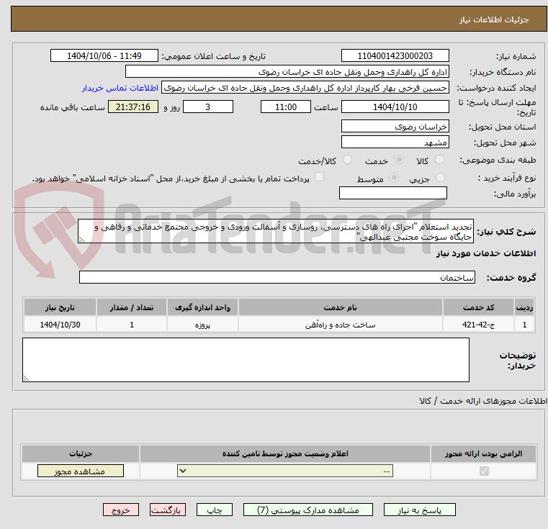
Task: Click the واحد اندازه گیری column header
Action: (202, 307)
